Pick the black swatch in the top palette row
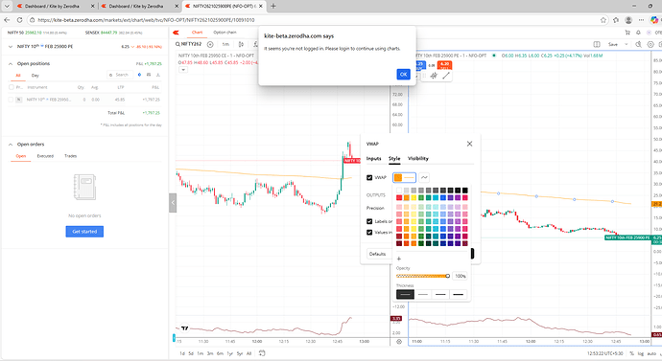Screen dimensions: 662x361 pos(464,191)
